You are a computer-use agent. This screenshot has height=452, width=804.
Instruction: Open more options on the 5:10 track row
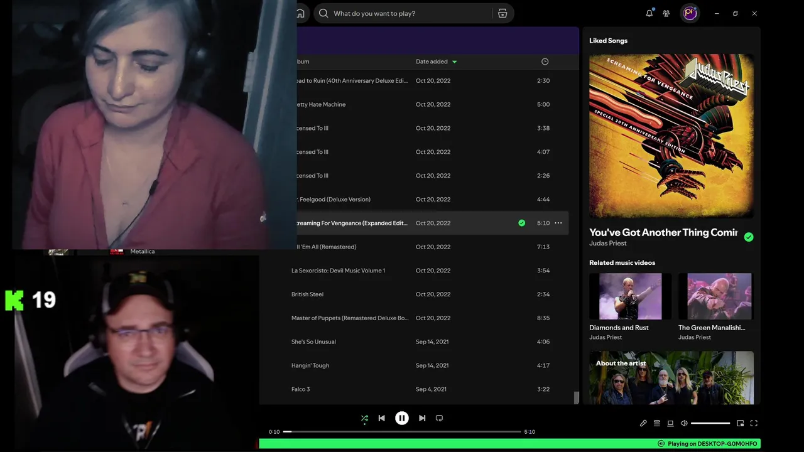[x=558, y=223]
